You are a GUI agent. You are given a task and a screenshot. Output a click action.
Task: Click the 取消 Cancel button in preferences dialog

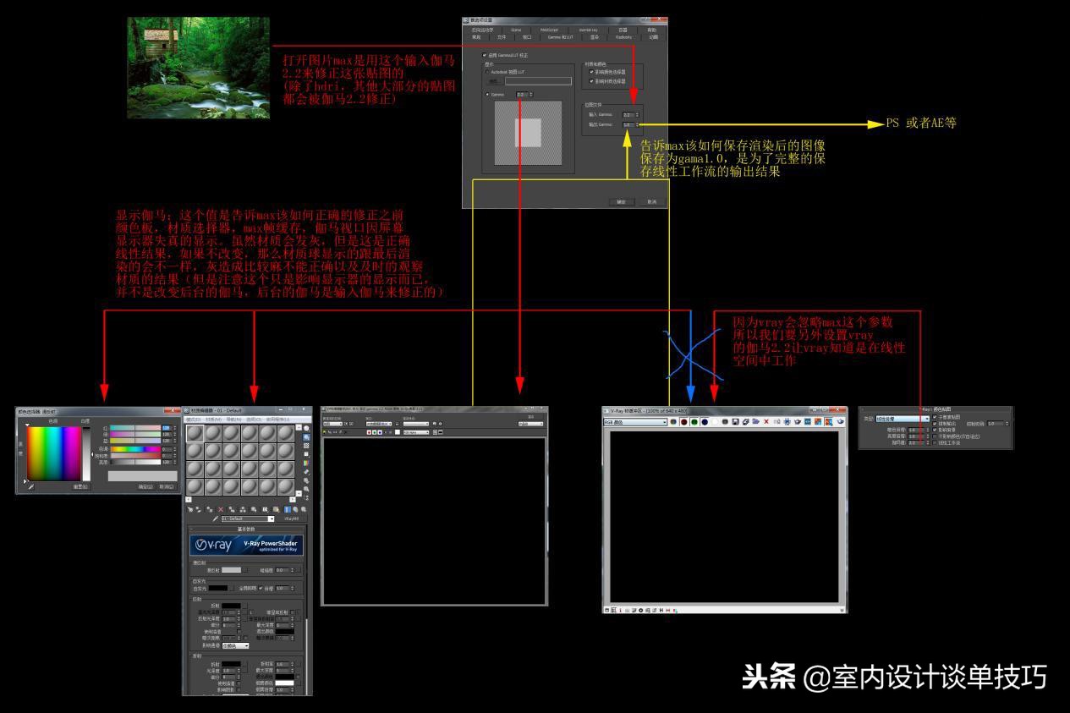(652, 201)
